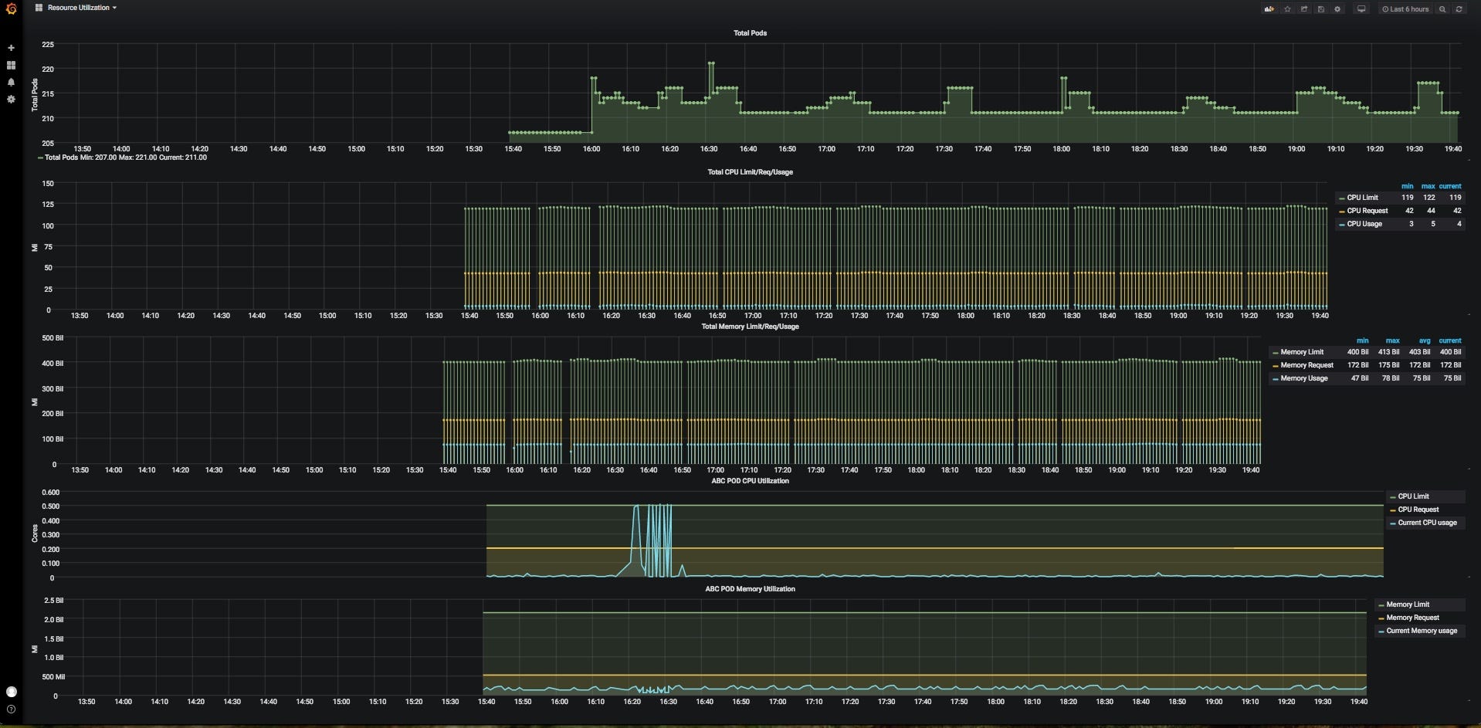Click the grid icon beside Resource Utilization
This screenshot has height=728, width=1481.
tap(39, 8)
